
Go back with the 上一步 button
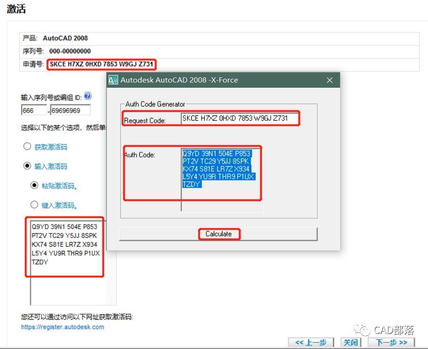point(311,342)
